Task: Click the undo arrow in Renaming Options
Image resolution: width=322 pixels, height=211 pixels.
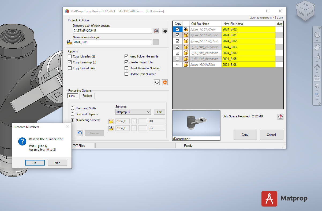Action: 80,133
